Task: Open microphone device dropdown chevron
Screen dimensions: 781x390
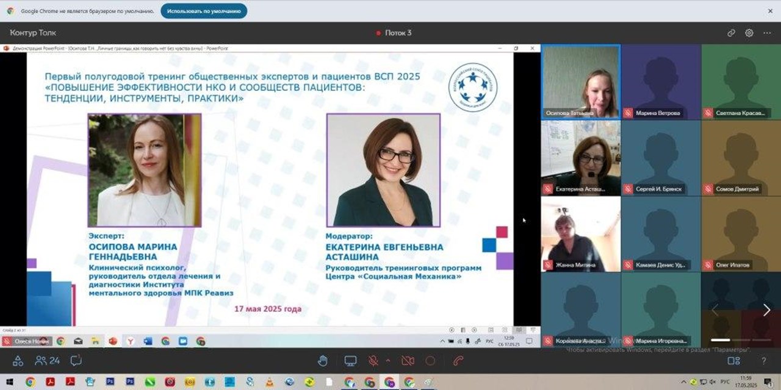Action: (388, 360)
